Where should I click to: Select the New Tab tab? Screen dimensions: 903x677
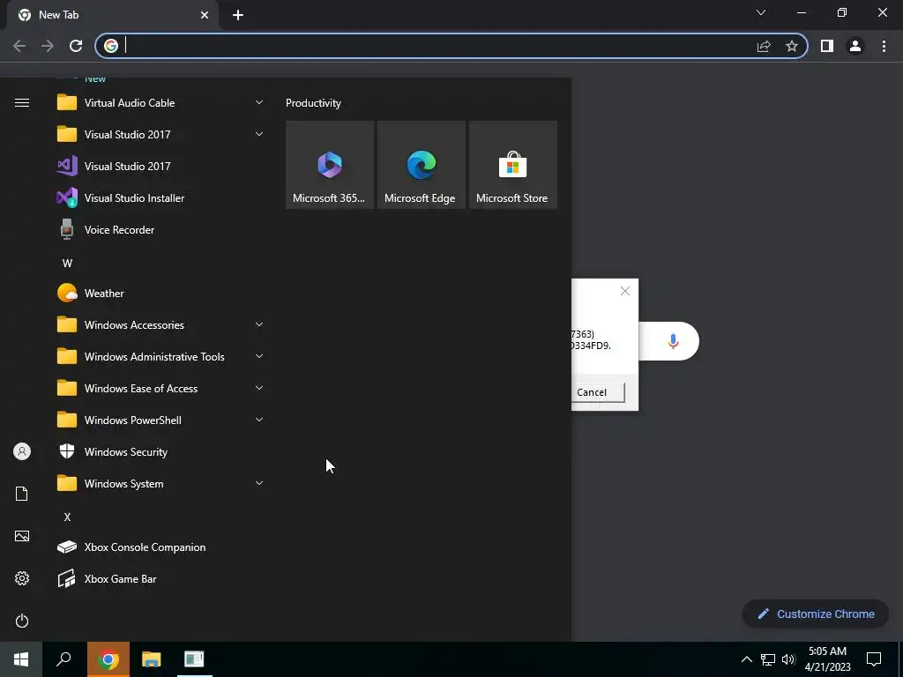coord(112,15)
